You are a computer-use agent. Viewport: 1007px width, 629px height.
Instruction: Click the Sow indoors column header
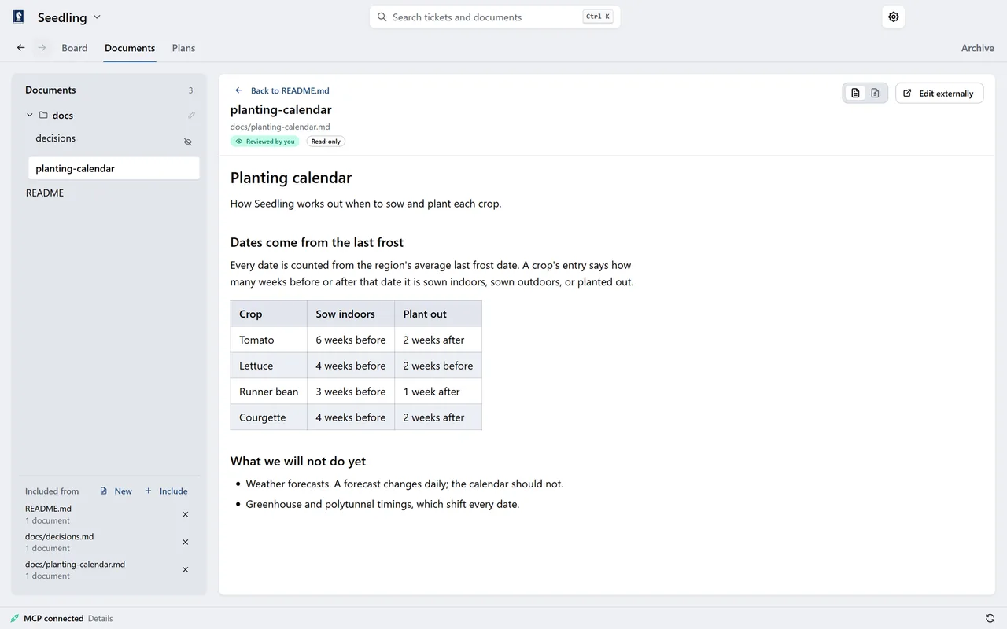(351, 314)
